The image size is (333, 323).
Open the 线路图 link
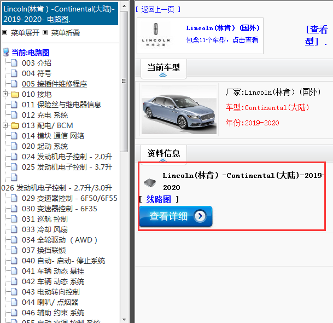pos(159,199)
